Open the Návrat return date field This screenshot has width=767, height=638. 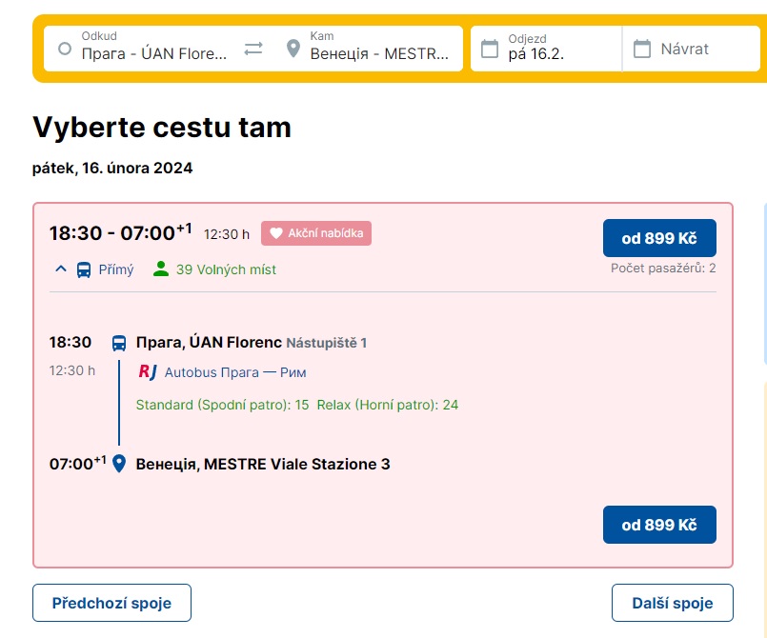[691, 49]
